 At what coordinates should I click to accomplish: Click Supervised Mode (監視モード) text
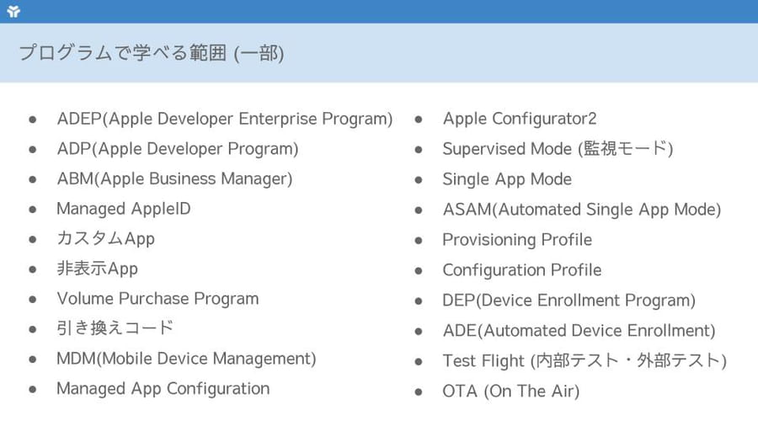point(558,149)
